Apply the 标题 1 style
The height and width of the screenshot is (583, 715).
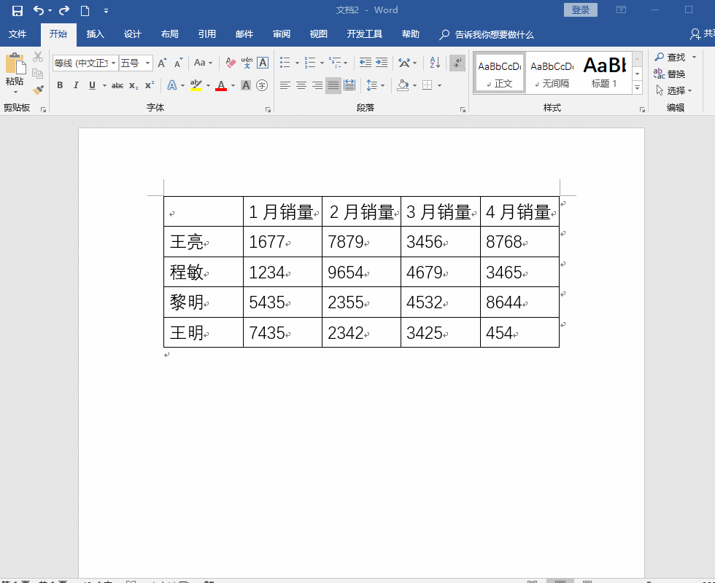[x=604, y=71]
